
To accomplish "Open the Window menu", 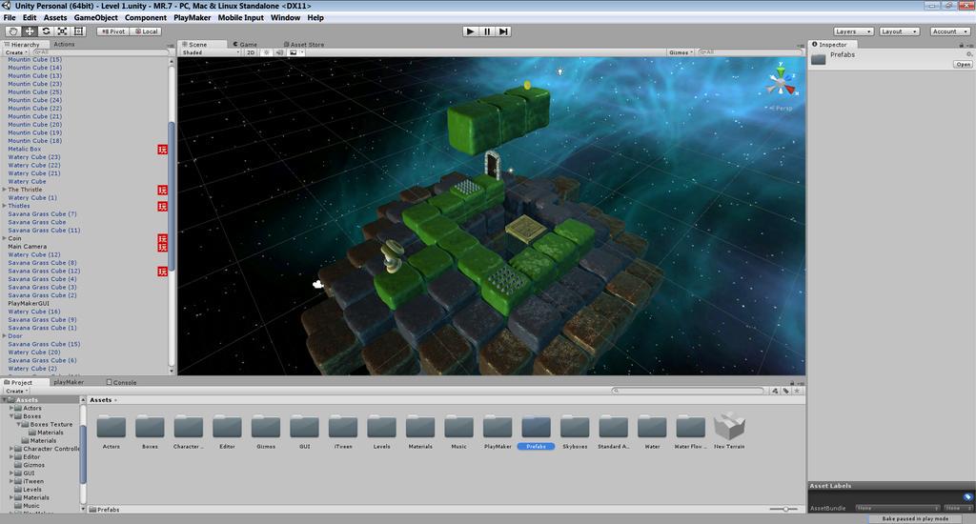I will pyautogui.click(x=285, y=17).
